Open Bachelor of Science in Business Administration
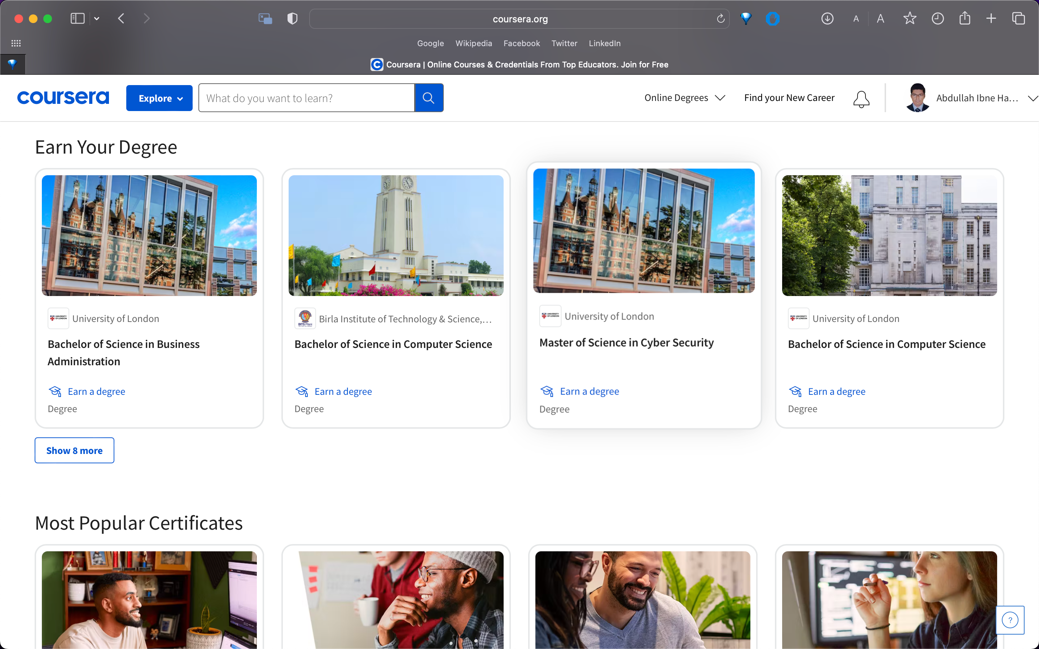The width and height of the screenshot is (1039, 649). click(124, 352)
